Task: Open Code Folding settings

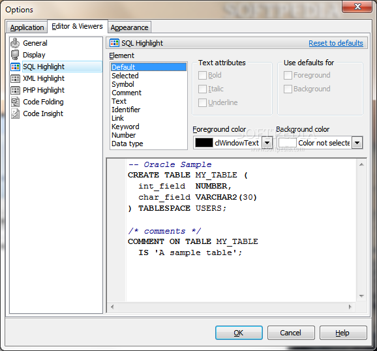Action: [x=43, y=102]
